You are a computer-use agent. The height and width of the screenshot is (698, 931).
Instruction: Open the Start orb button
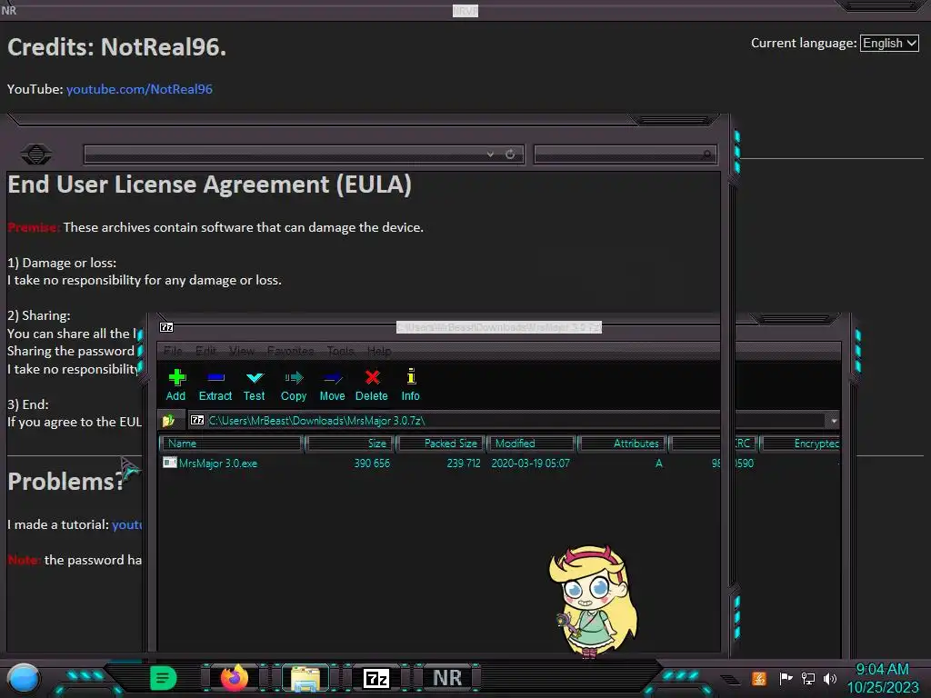(24, 679)
